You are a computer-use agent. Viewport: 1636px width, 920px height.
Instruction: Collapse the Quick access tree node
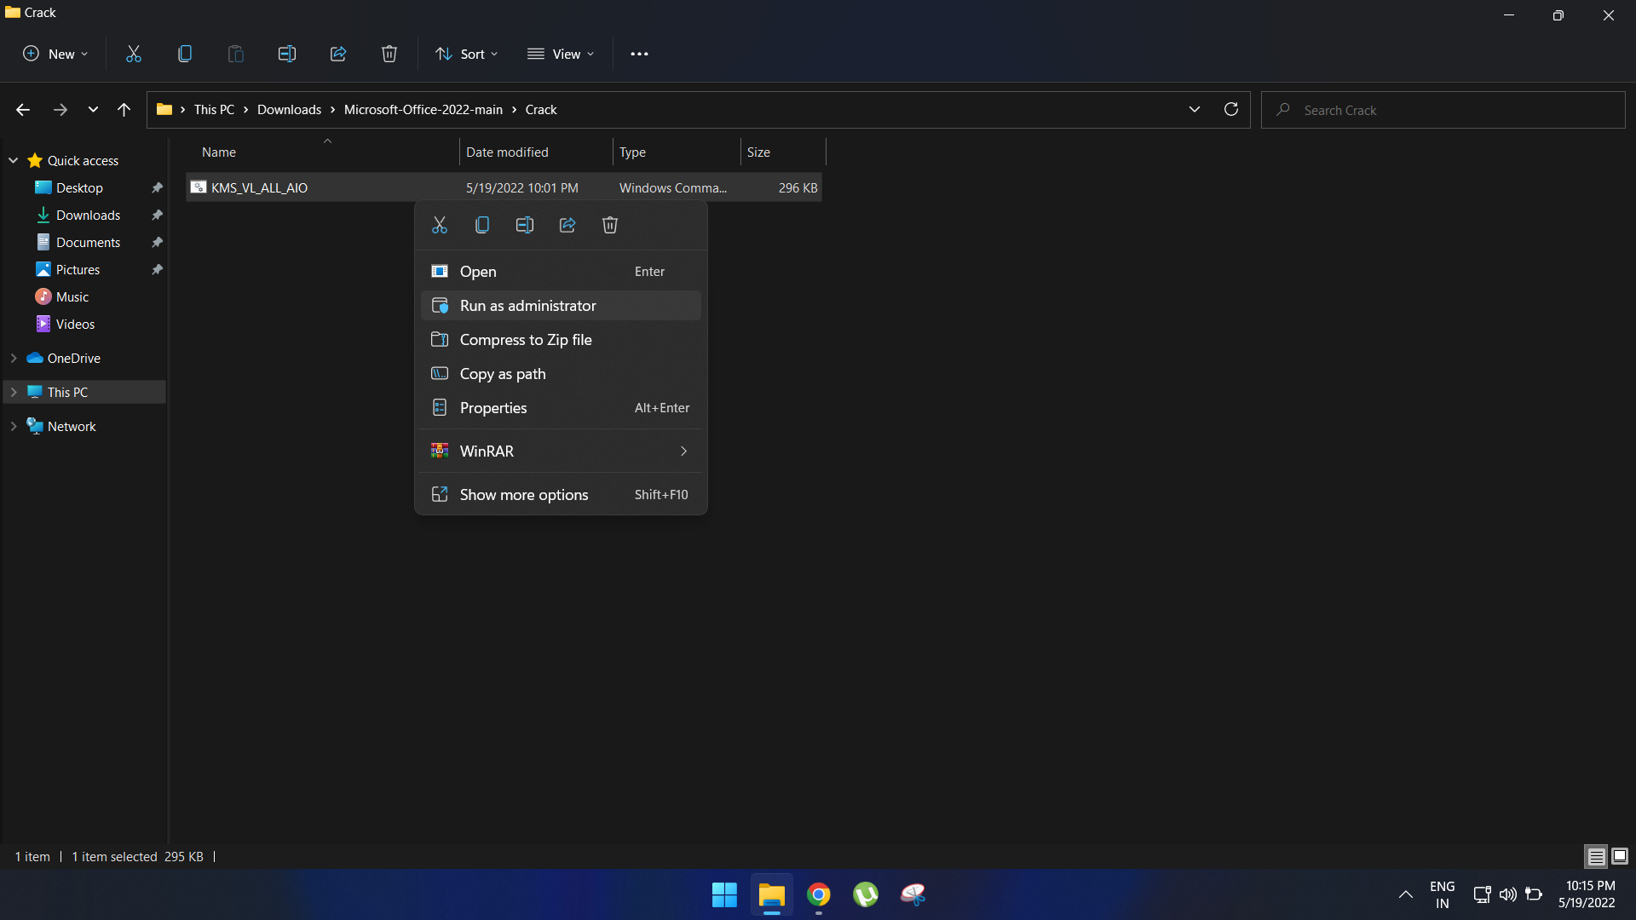coord(14,160)
